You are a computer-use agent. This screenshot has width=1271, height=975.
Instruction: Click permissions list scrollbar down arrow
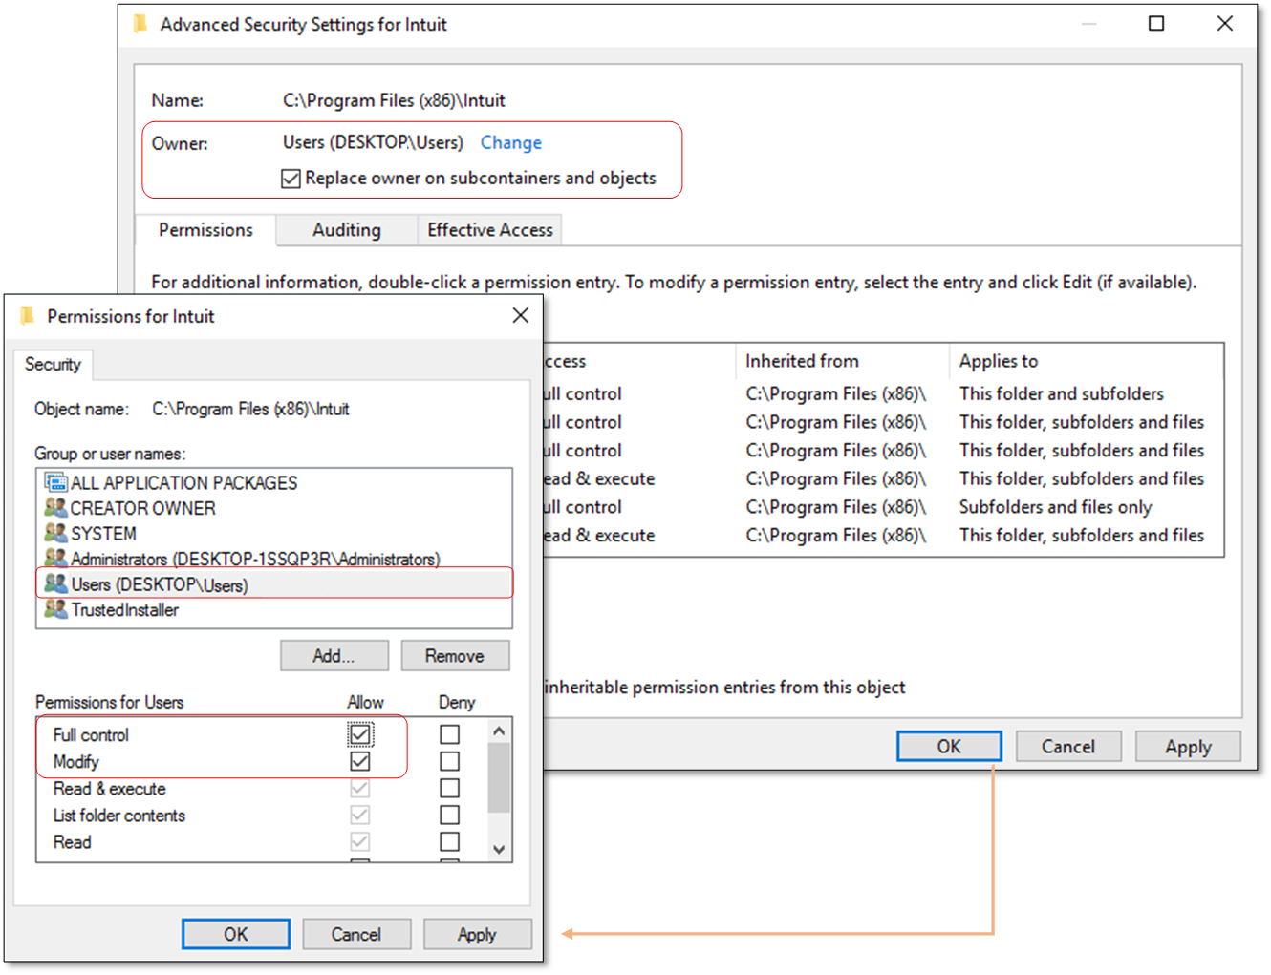pyautogui.click(x=499, y=849)
